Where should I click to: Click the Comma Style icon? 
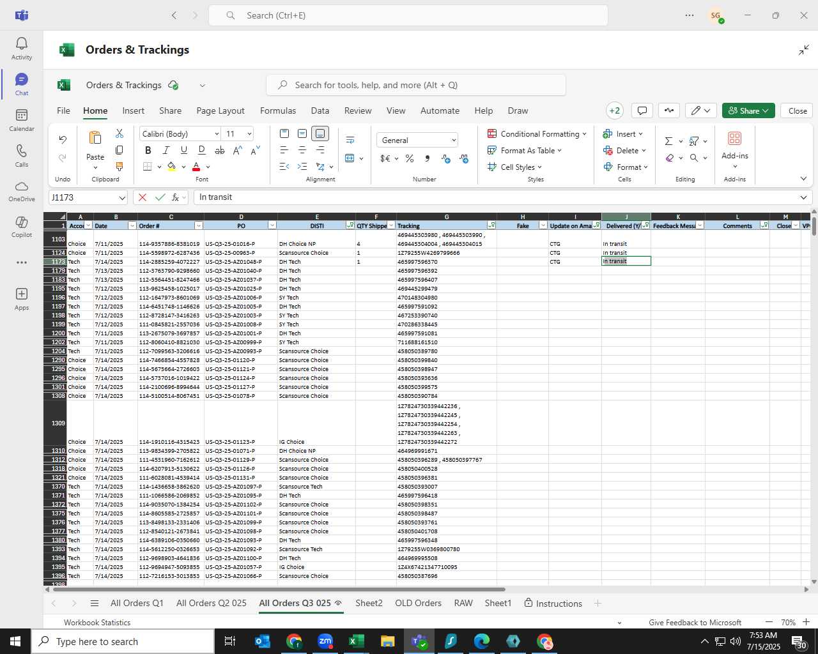[428, 158]
